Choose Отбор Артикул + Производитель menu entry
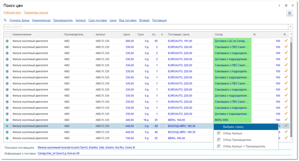 (246, 147)
